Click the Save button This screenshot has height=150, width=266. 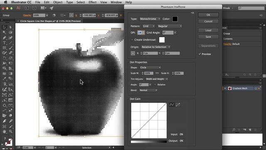pos(208,37)
